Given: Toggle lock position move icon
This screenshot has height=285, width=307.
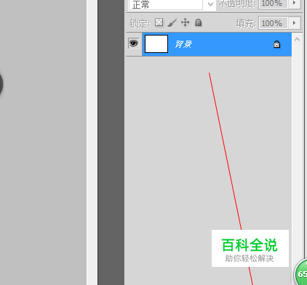Looking at the screenshot, I should [x=186, y=22].
